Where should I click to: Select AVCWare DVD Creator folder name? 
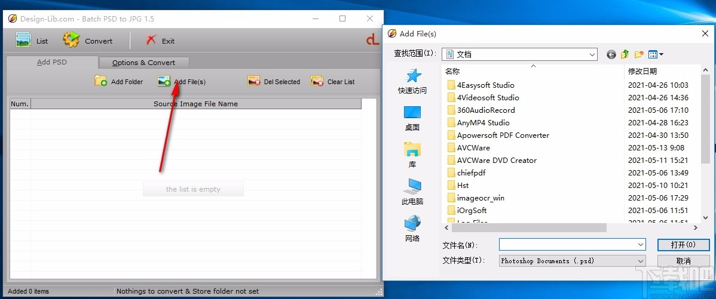497,161
